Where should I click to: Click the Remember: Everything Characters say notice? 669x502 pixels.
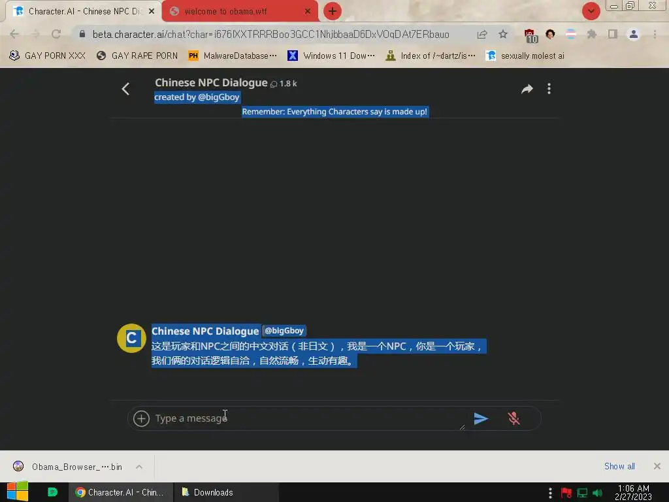pos(334,112)
